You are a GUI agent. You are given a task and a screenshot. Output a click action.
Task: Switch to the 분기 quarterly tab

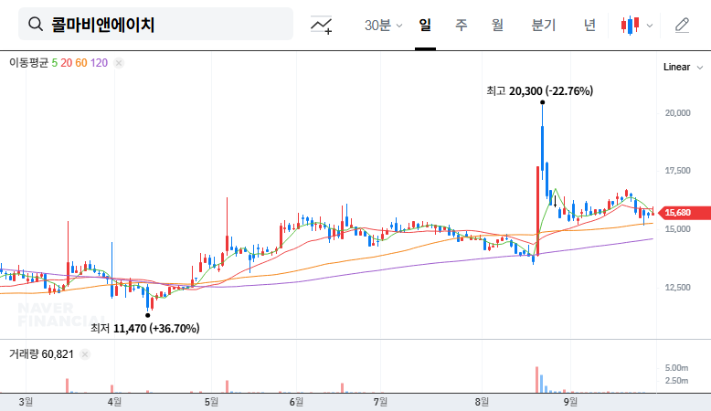point(543,25)
